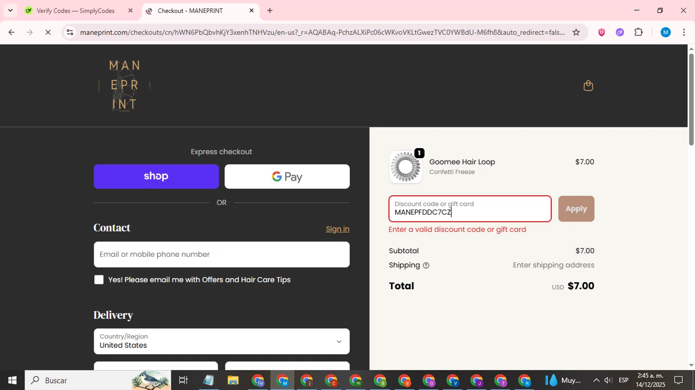
Task: Pay with the Shop express checkout button
Action: (x=156, y=176)
